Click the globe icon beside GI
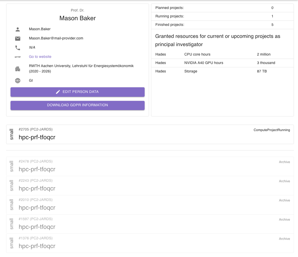 pos(17,80)
